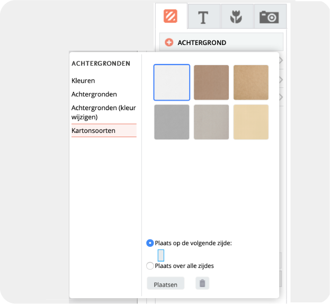Select the medium grey cardboard swatch
This screenshot has height=304, width=331.
coord(172,122)
